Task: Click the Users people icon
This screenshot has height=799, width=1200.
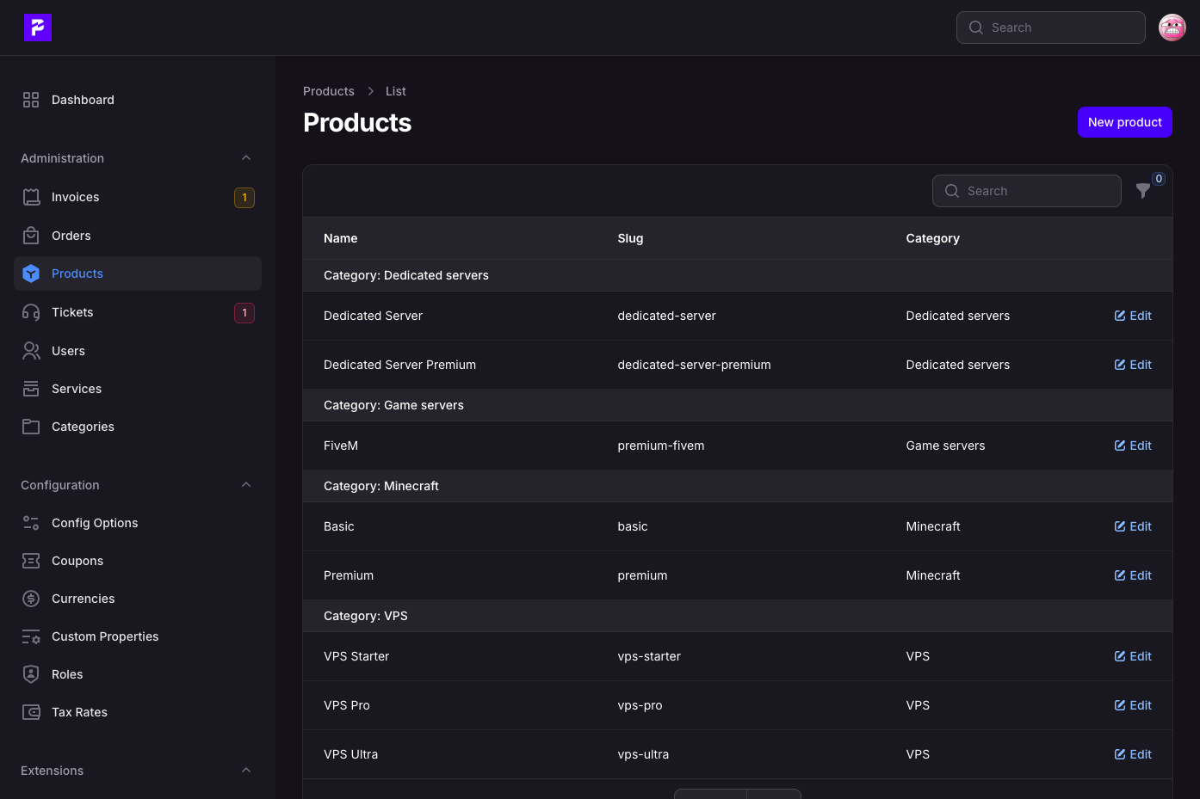Action: click(31, 351)
